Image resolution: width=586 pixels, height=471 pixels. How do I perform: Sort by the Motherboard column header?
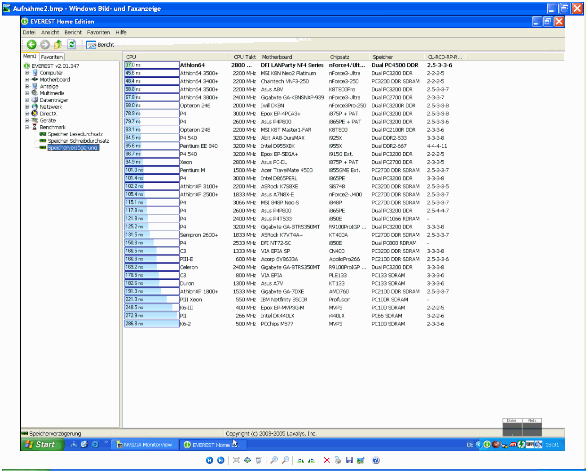coord(293,57)
